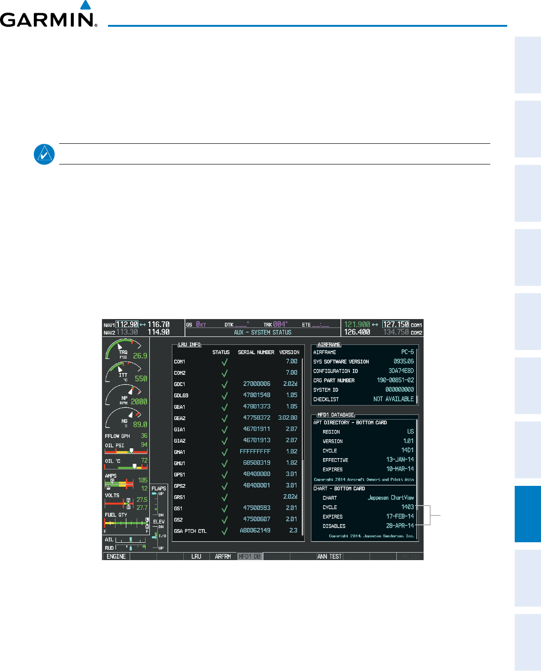Screen dimensions: 541x671
Task: Click the COM1 status checkmark
Action: (x=224, y=362)
